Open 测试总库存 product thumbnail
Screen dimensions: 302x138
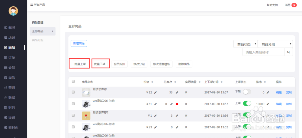click(86, 92)
